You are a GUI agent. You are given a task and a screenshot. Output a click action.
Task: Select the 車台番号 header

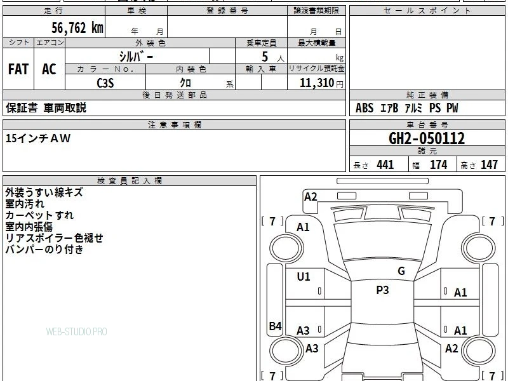tap(427, 124)
